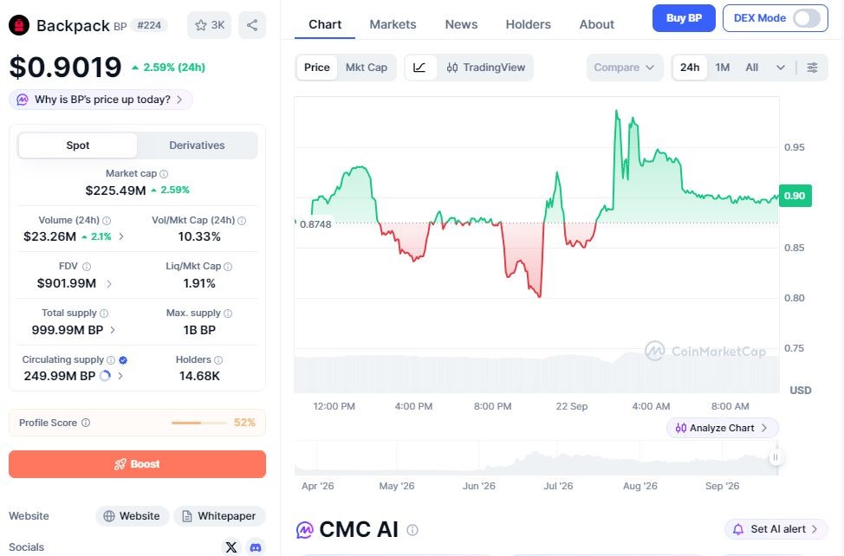Expand more time range options chevron

[781, 68]
